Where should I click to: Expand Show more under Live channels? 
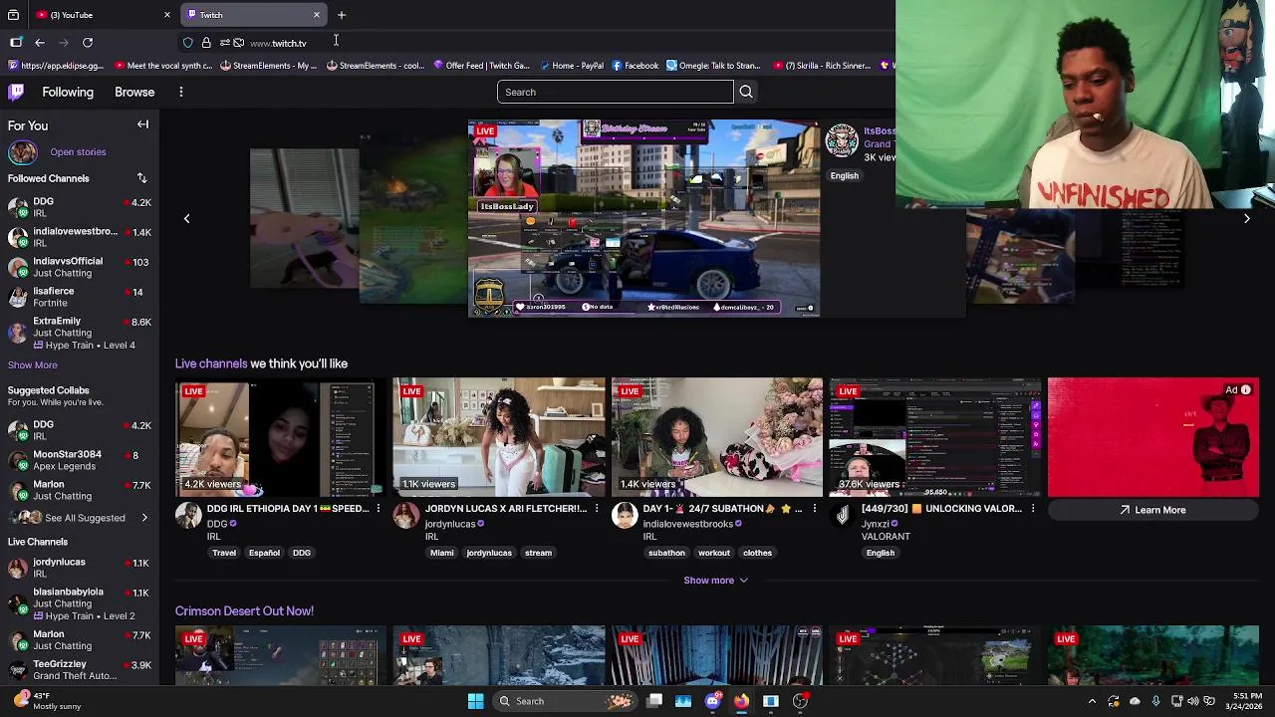715,580
